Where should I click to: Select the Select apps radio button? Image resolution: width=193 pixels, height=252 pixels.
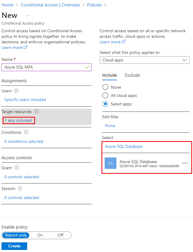tap(105, 104)
